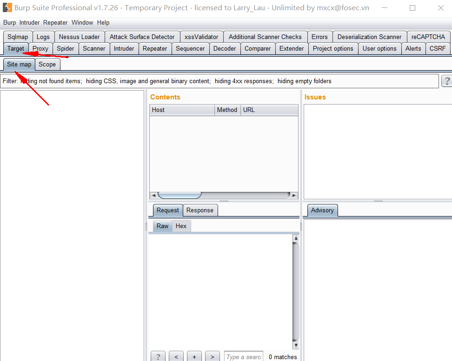
Task: Open the Sequencer tab
Action: click(190, 48)
